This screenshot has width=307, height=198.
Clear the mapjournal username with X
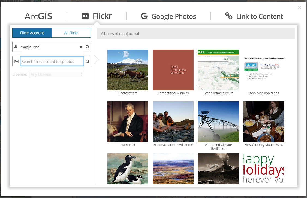point(81,47)
